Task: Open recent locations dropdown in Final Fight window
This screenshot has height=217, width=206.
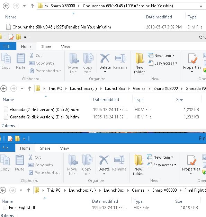Action: tap(21, 190)
